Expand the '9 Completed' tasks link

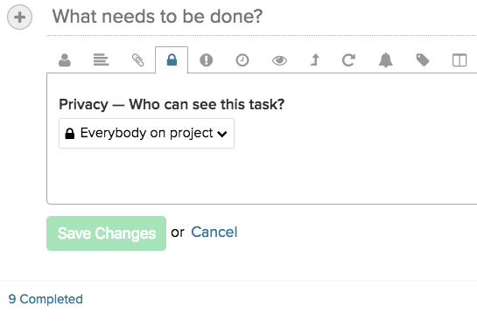pos(46,299)
